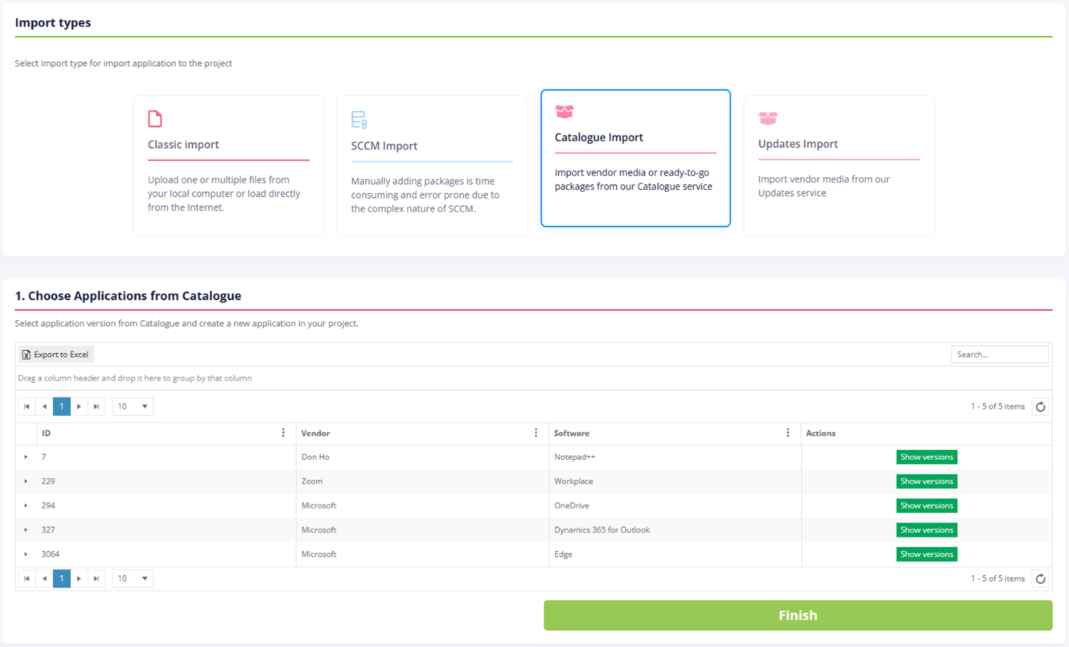Show versions for Microsoft OneDrive

point(926,506)
